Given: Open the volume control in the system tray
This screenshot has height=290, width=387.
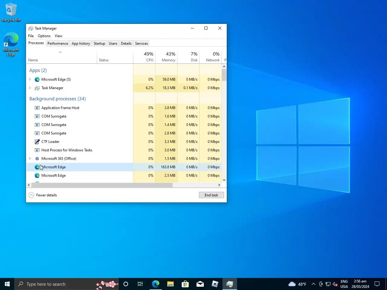Looking at the screenshot, I should [335, 284].
